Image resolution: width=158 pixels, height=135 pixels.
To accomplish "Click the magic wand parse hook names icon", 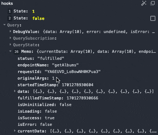I will coord(144,3).
